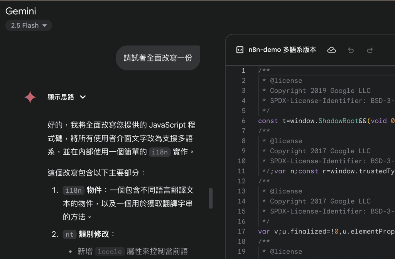395x259 pixels.
Task: Open the 2.5 Flash model dropdown
Action: pyautogui.click(x=29, y=25)
